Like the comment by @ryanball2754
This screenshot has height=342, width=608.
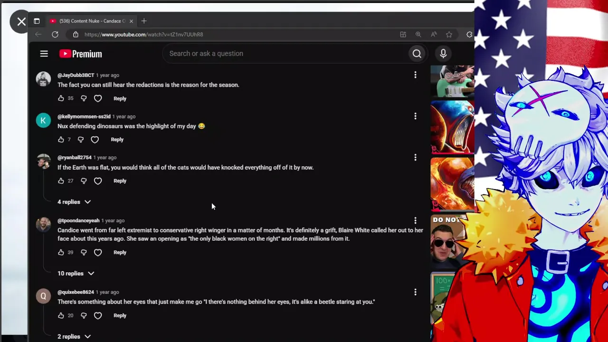point(61,181)
